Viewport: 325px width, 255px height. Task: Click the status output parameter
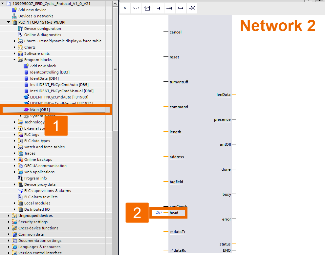coord(225,244)
